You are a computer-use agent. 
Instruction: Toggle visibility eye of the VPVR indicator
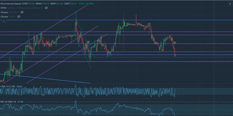46,8
